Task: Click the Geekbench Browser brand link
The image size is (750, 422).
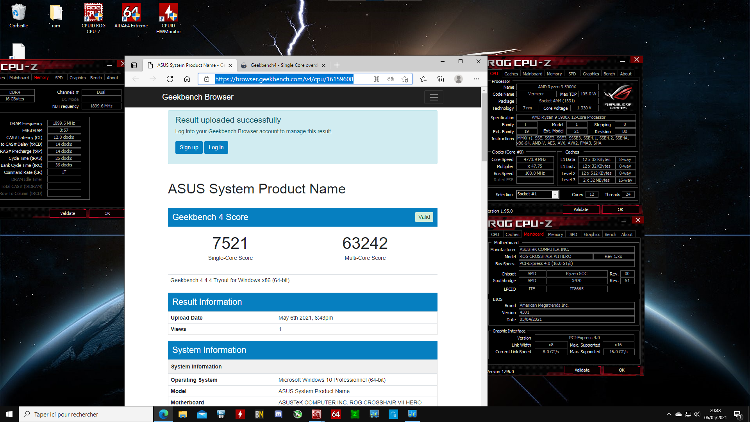Action: pos(198,97)
